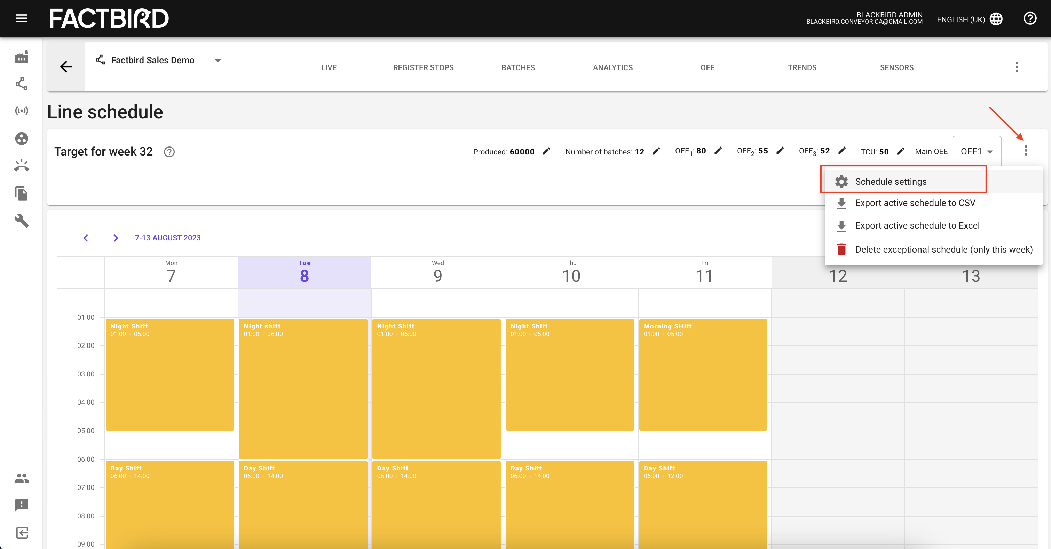Select Thursday 10 column header

click(571, 272)
